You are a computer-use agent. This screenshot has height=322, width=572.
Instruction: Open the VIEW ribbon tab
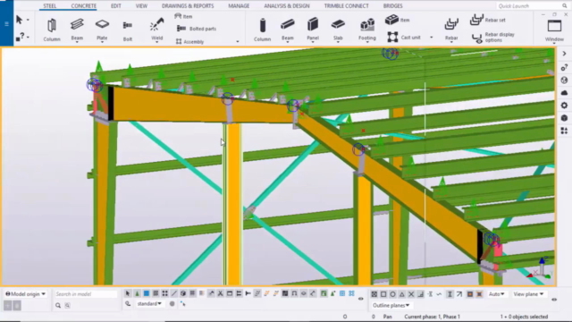tap(141, 6)
